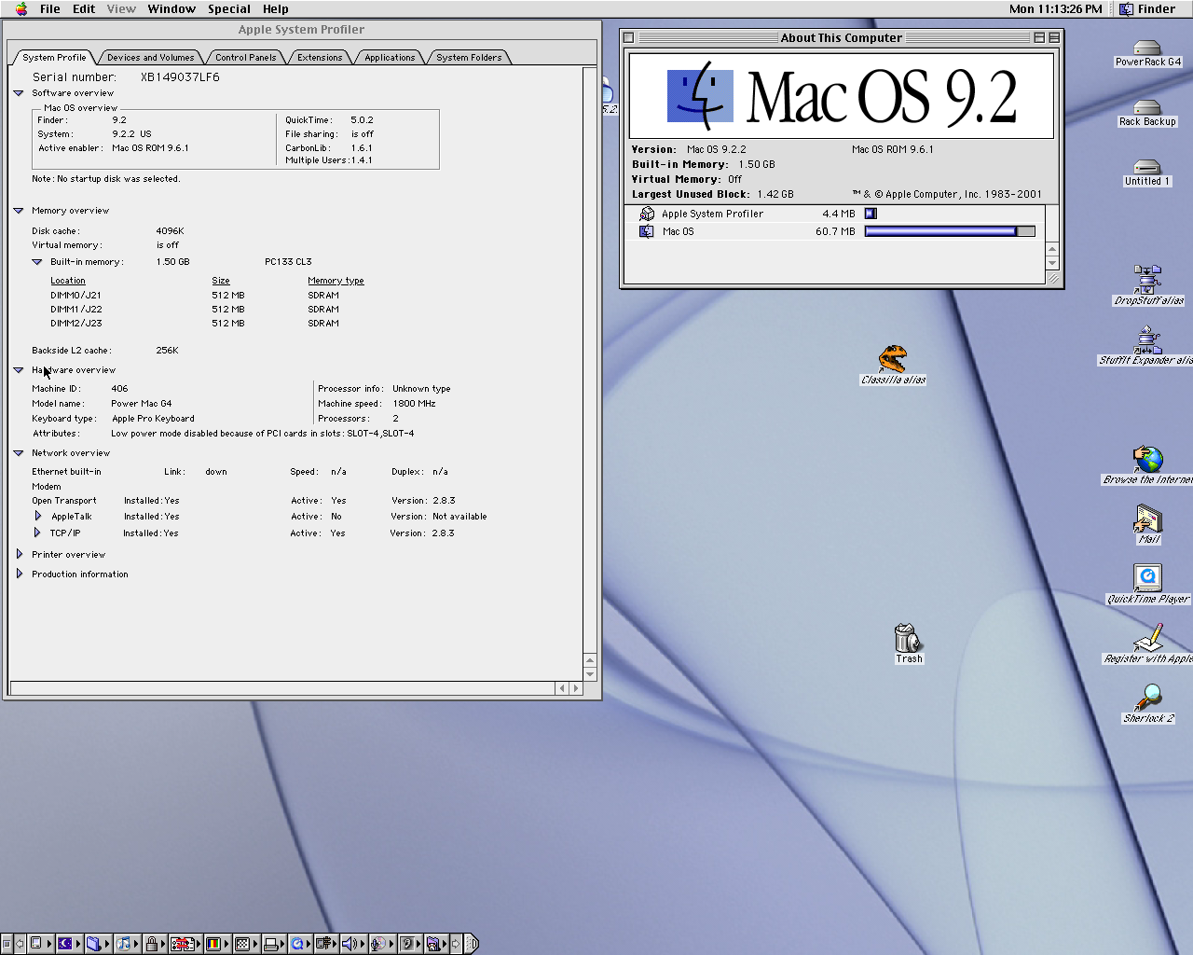
Task: Click the control strip's right scroll arrow
Action: click(x=456, y=944)
